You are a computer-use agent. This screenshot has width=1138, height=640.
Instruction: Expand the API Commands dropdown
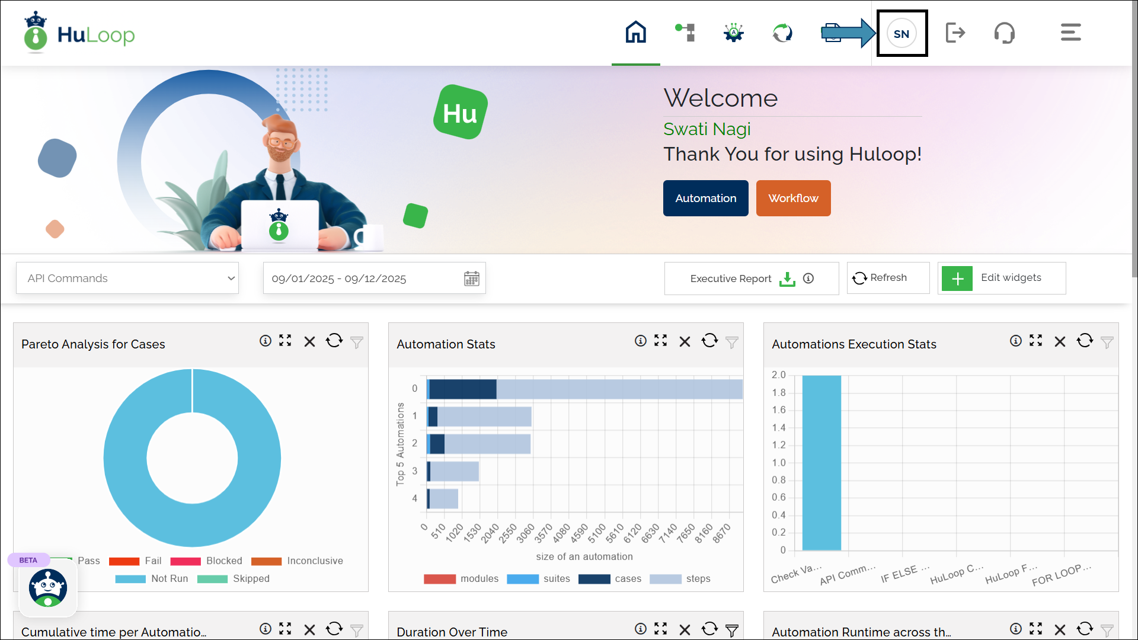point(127,278)
